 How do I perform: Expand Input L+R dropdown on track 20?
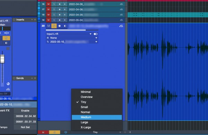tap(90, 34)
